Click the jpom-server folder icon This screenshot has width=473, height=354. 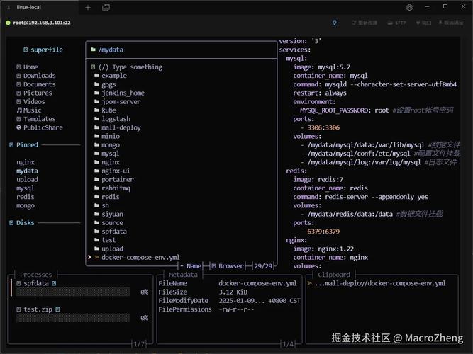click(96, 101)
